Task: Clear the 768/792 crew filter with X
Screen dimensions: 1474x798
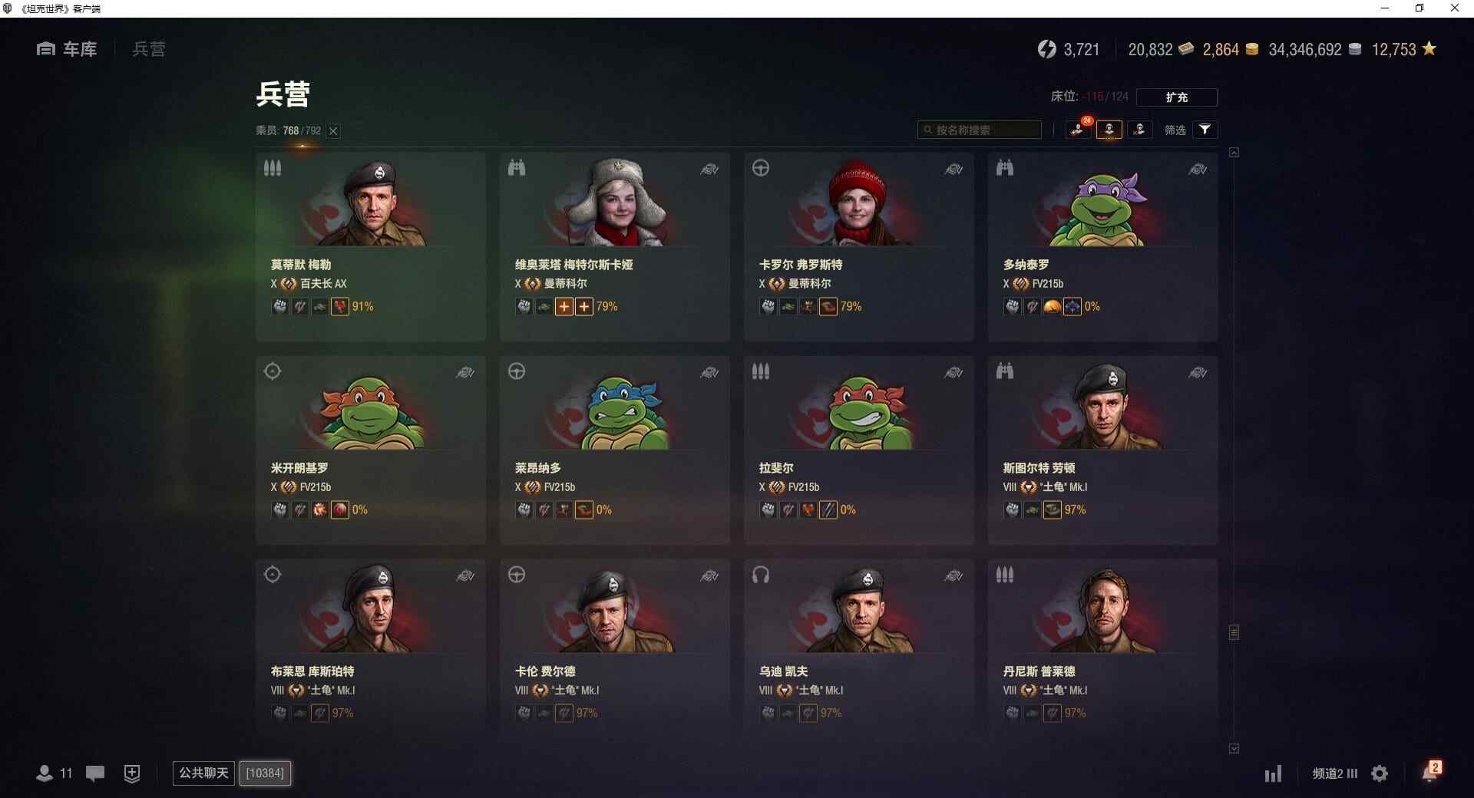Action: point(333,131)
